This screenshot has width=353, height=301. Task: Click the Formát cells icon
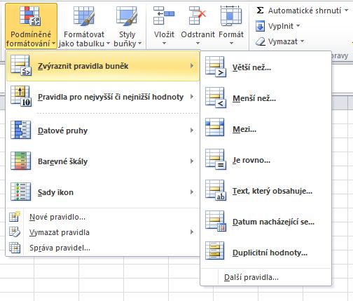(x=231, y=15)
